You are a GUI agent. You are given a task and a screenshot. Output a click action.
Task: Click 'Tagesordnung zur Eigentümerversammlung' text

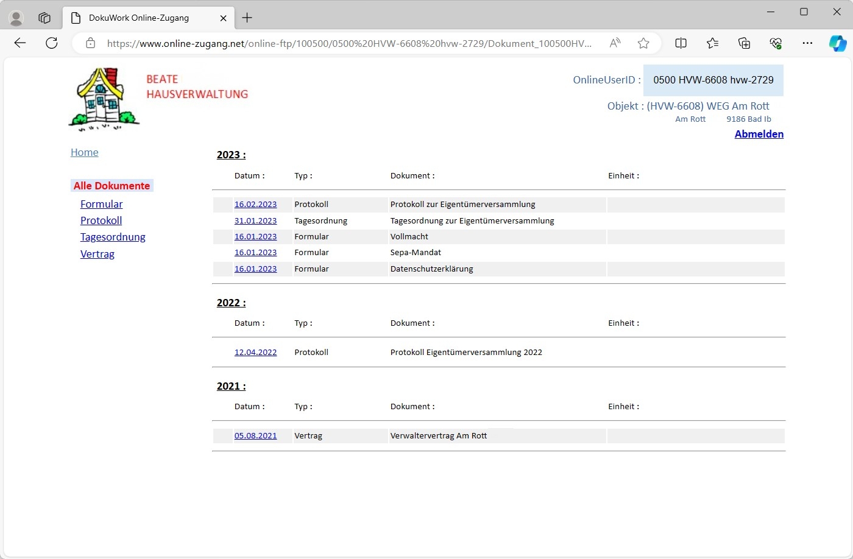(x=472, y=220)
